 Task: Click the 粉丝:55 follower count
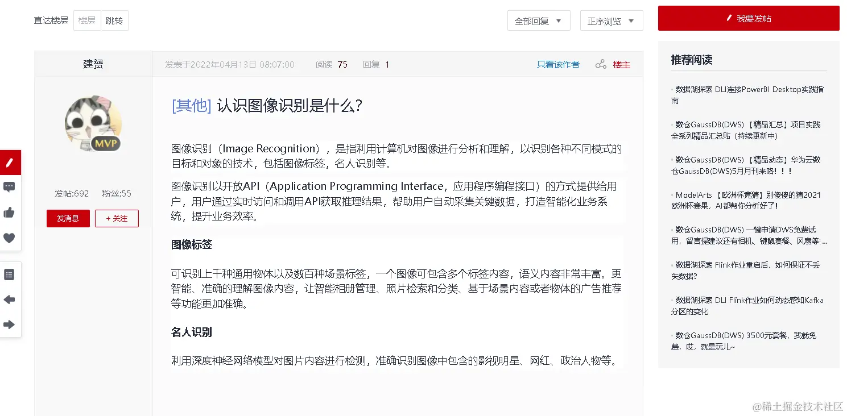click(117, 194)
